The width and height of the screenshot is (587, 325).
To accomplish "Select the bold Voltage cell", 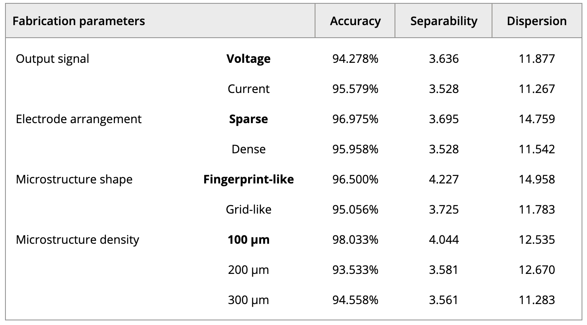I will [x=249, y=59].
